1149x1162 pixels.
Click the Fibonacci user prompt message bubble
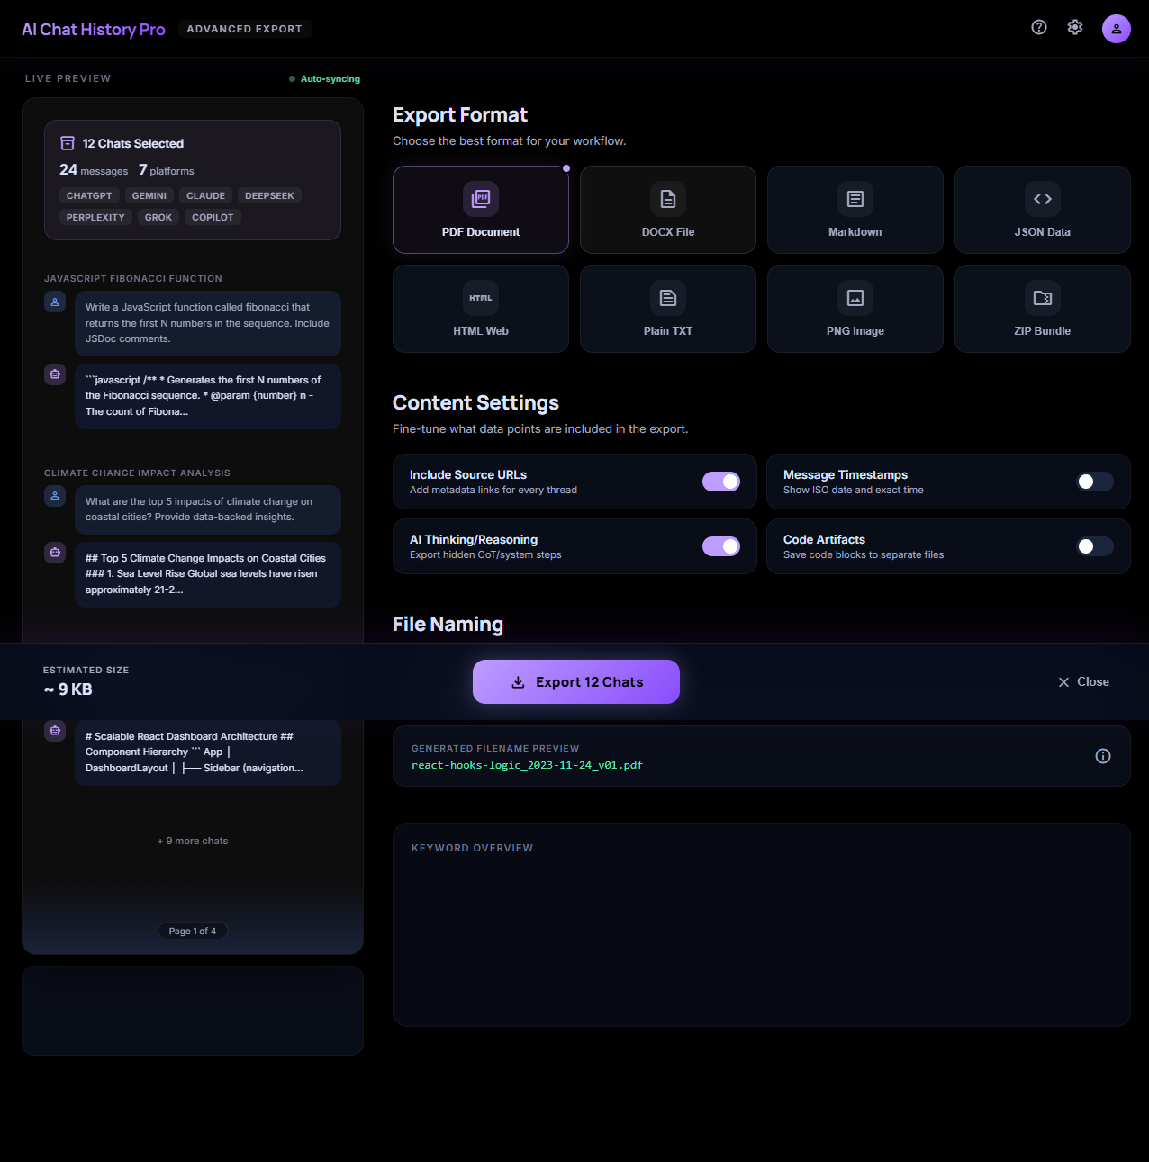208,323
